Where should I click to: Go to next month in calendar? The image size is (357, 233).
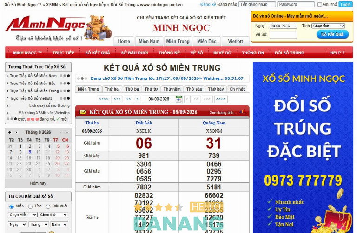[60, 132]
